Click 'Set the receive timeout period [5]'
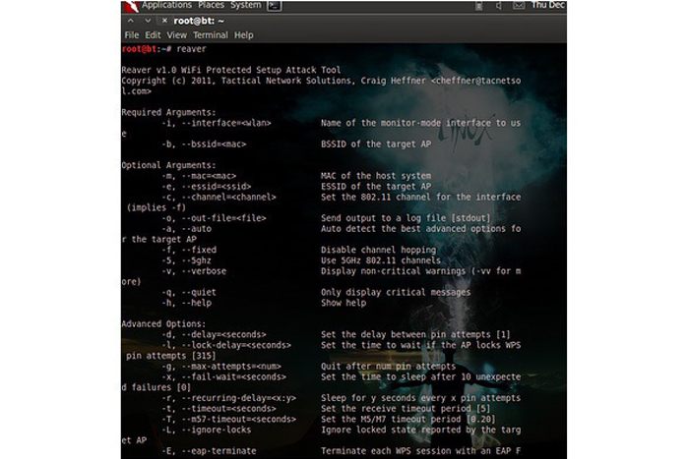Image resolution: width=689 pixels, height=459 pixels. click(x=406, y=409)
